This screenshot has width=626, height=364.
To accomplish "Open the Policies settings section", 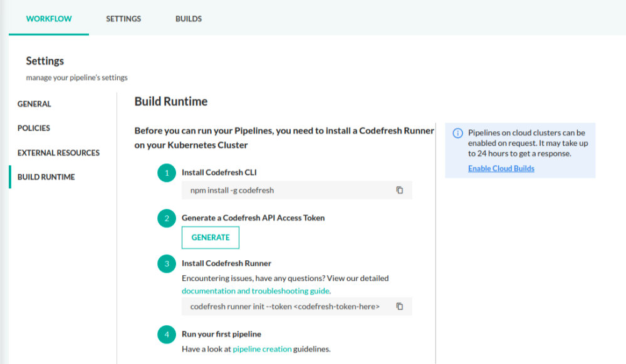I will coord(34,128).
